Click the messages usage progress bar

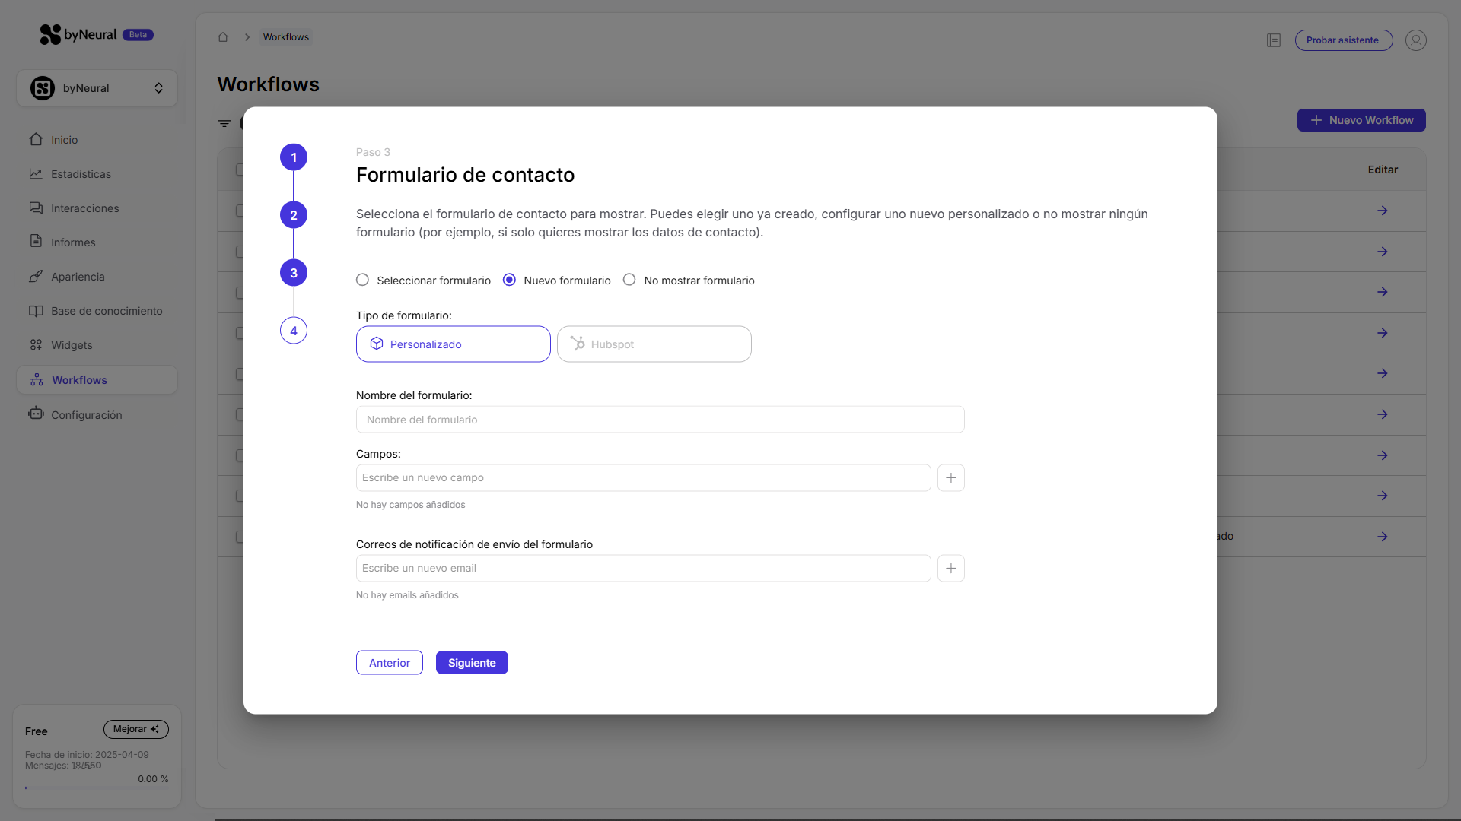click(97, 788)
